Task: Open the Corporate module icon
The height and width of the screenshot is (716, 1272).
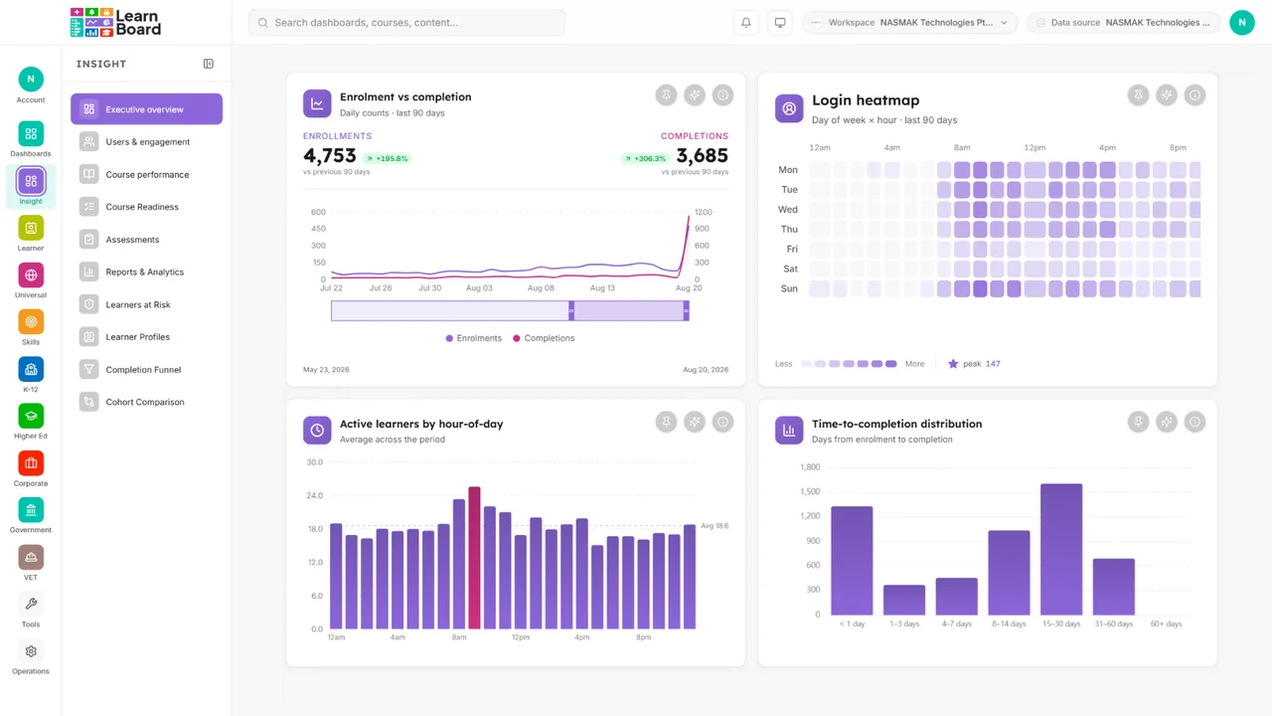Action: tap(31, 462)
